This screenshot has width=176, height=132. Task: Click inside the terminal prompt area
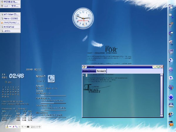click(120, 94)
